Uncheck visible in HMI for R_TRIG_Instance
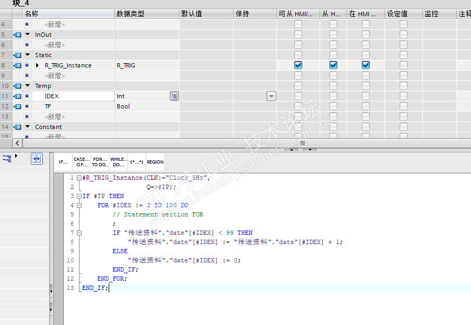Image resolution: width=471 pixels, height=325 pixels. (x=366, y=65)
